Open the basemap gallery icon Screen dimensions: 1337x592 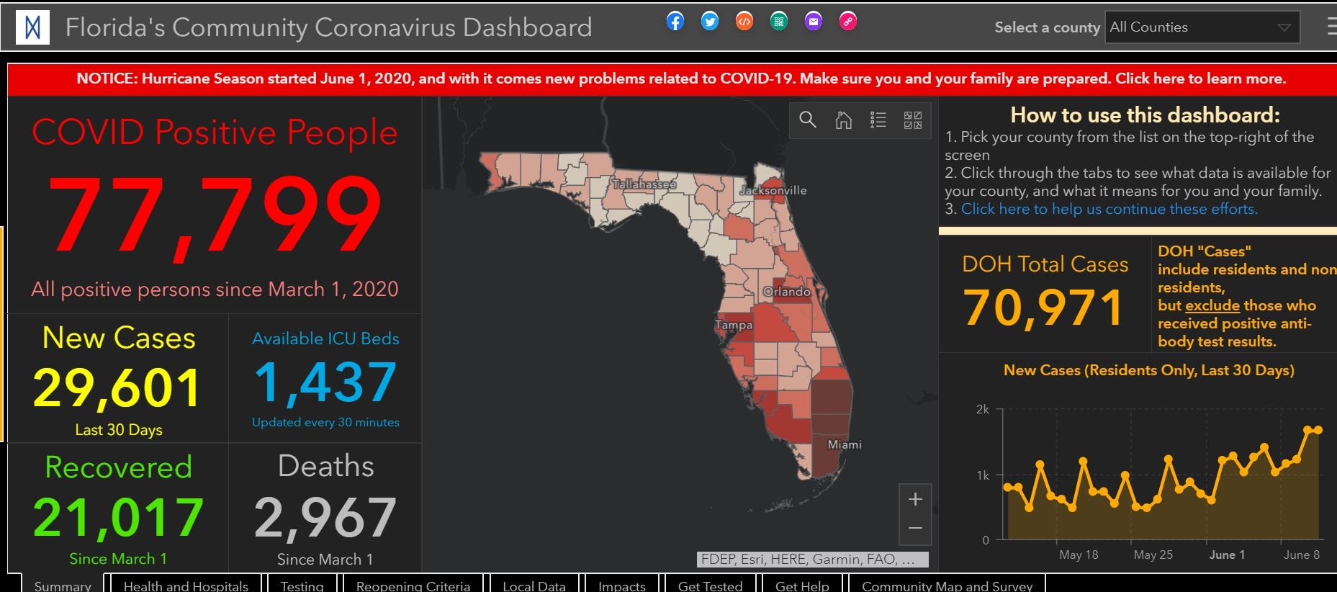(912, 120)
